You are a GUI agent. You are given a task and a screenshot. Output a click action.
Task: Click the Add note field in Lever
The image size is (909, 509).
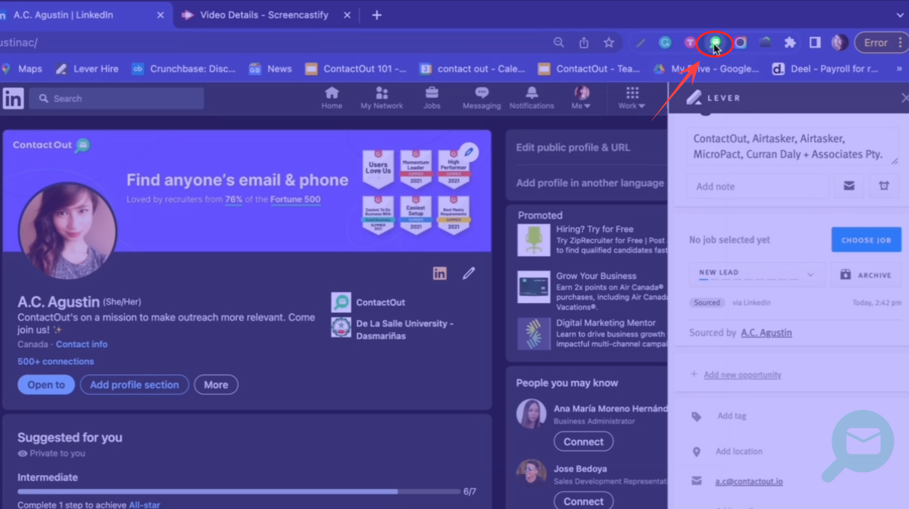pos(758,187)
